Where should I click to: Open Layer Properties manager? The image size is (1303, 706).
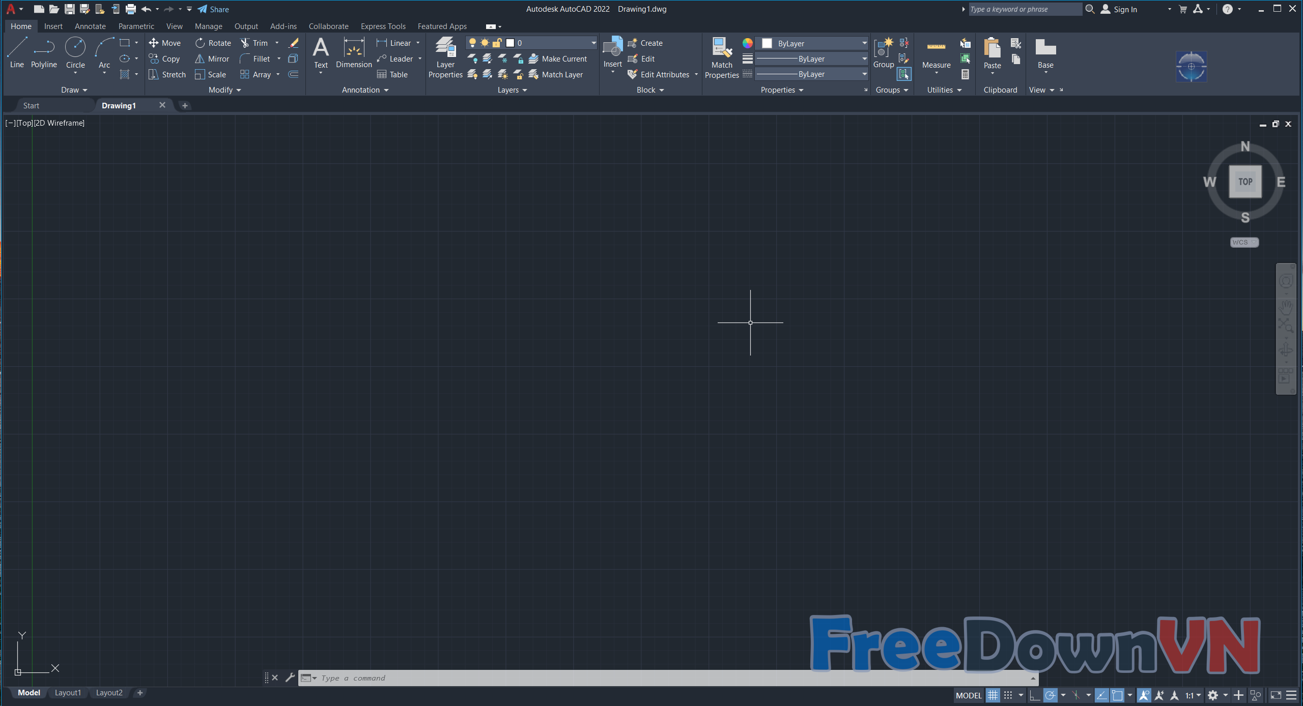pyautogui.click(x=445, y=57)
